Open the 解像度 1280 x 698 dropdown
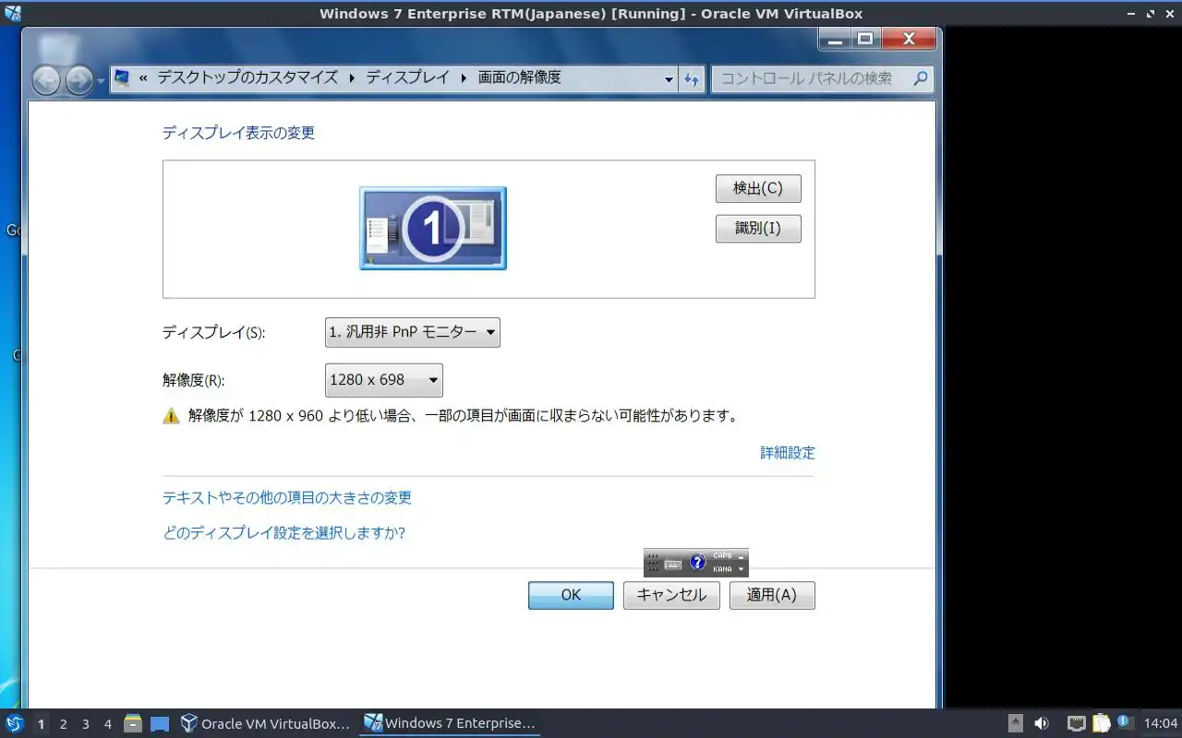1182x738 pixels. tap(383, 380)
